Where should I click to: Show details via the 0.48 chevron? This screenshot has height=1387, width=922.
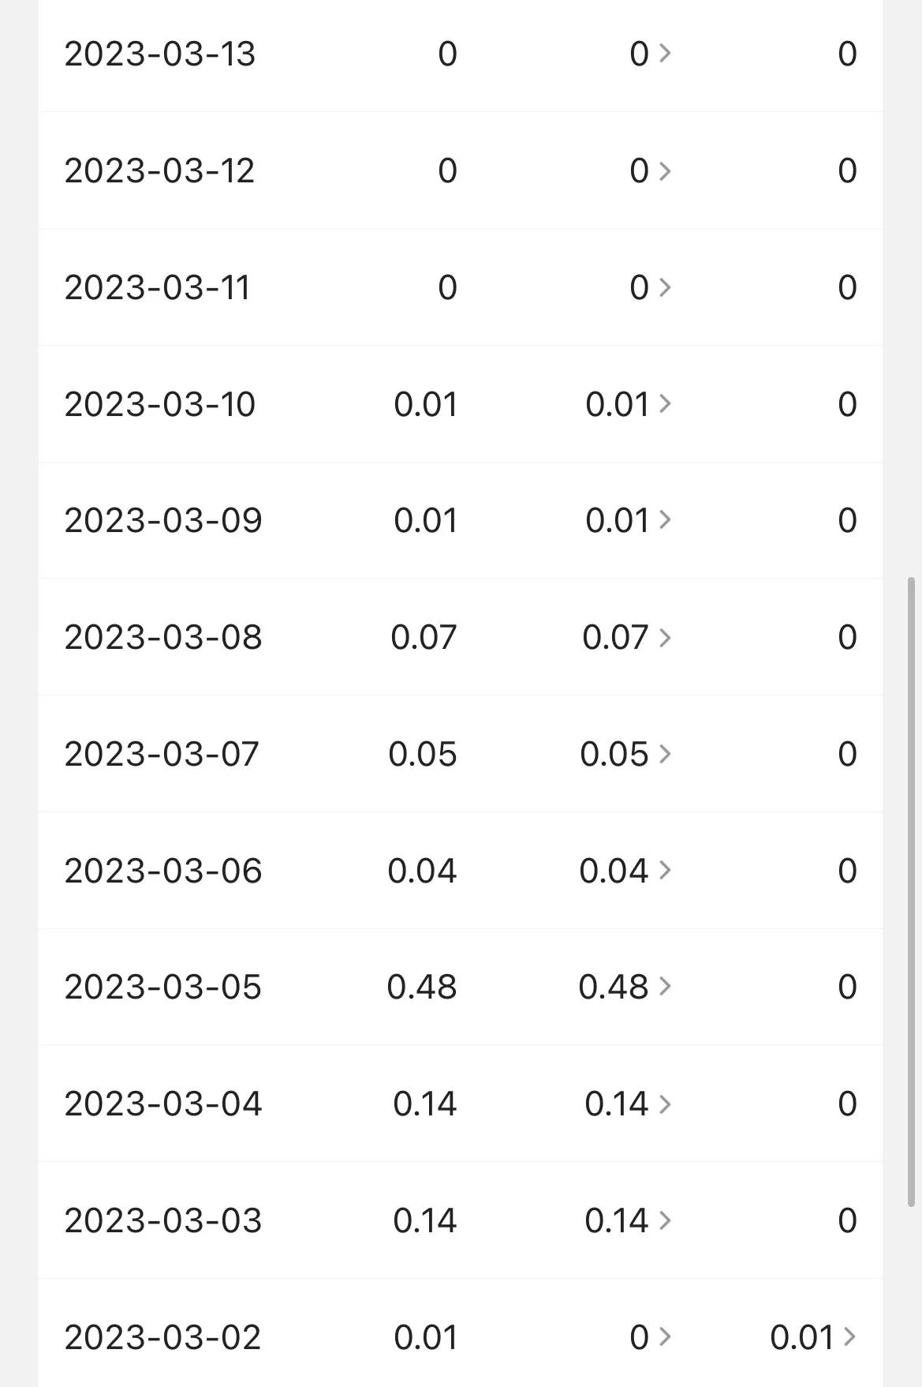665,987
